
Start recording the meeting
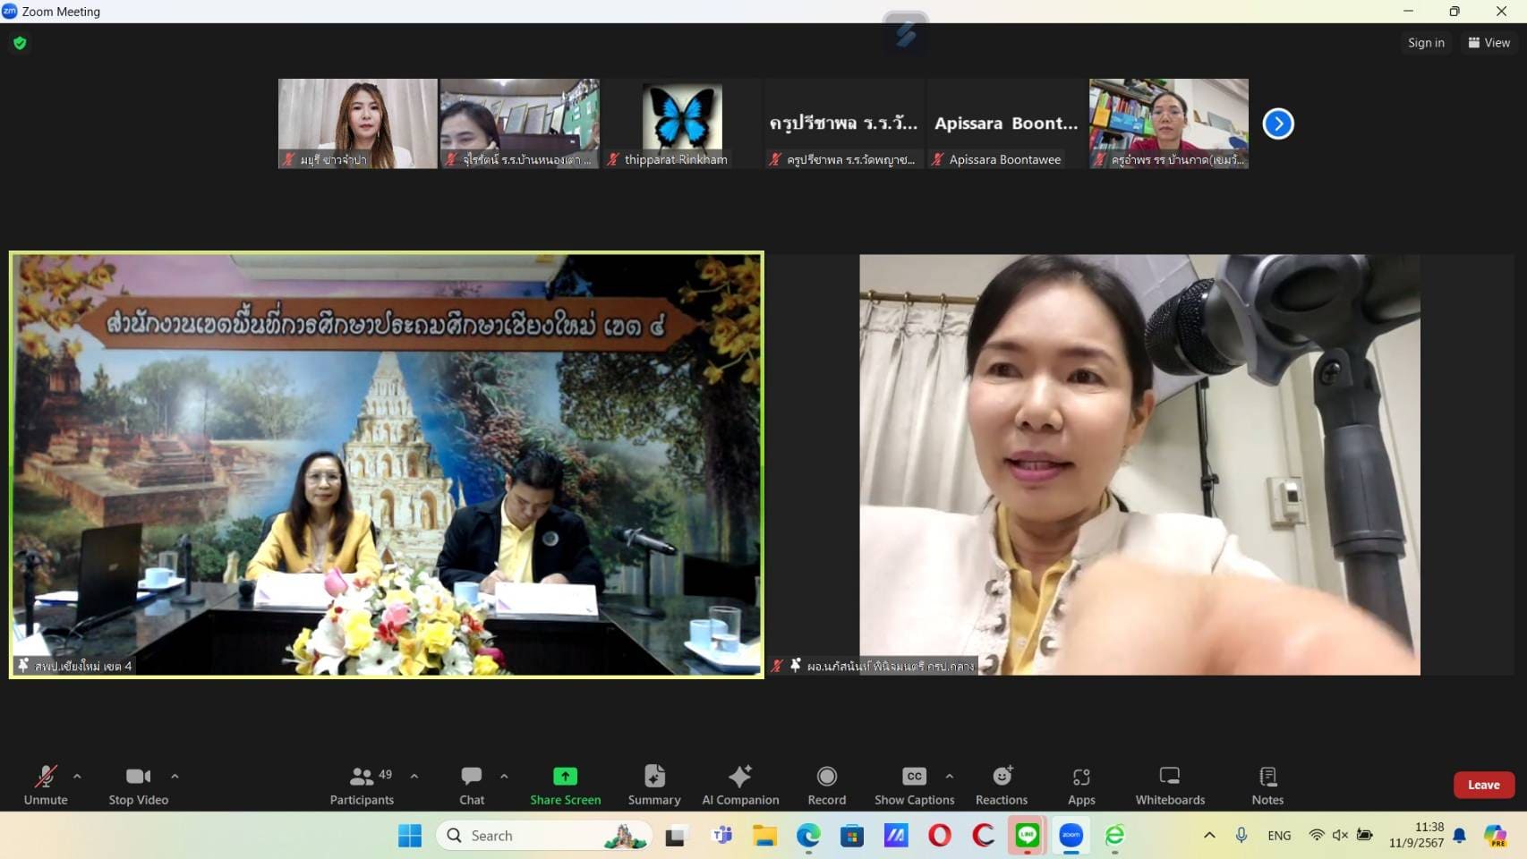[826, 785]
